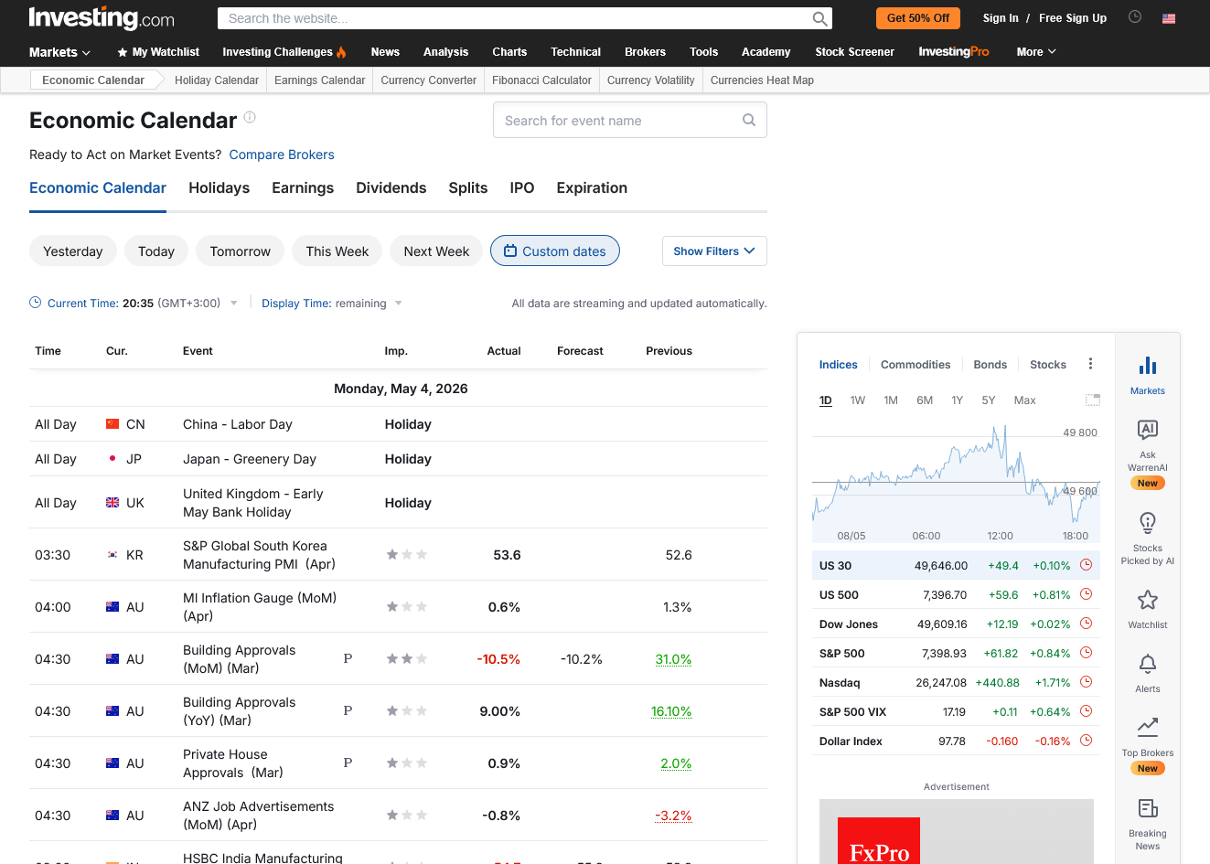Click the US 30 intraday chart
This screenshot has width=1210, height=864.
956,482
